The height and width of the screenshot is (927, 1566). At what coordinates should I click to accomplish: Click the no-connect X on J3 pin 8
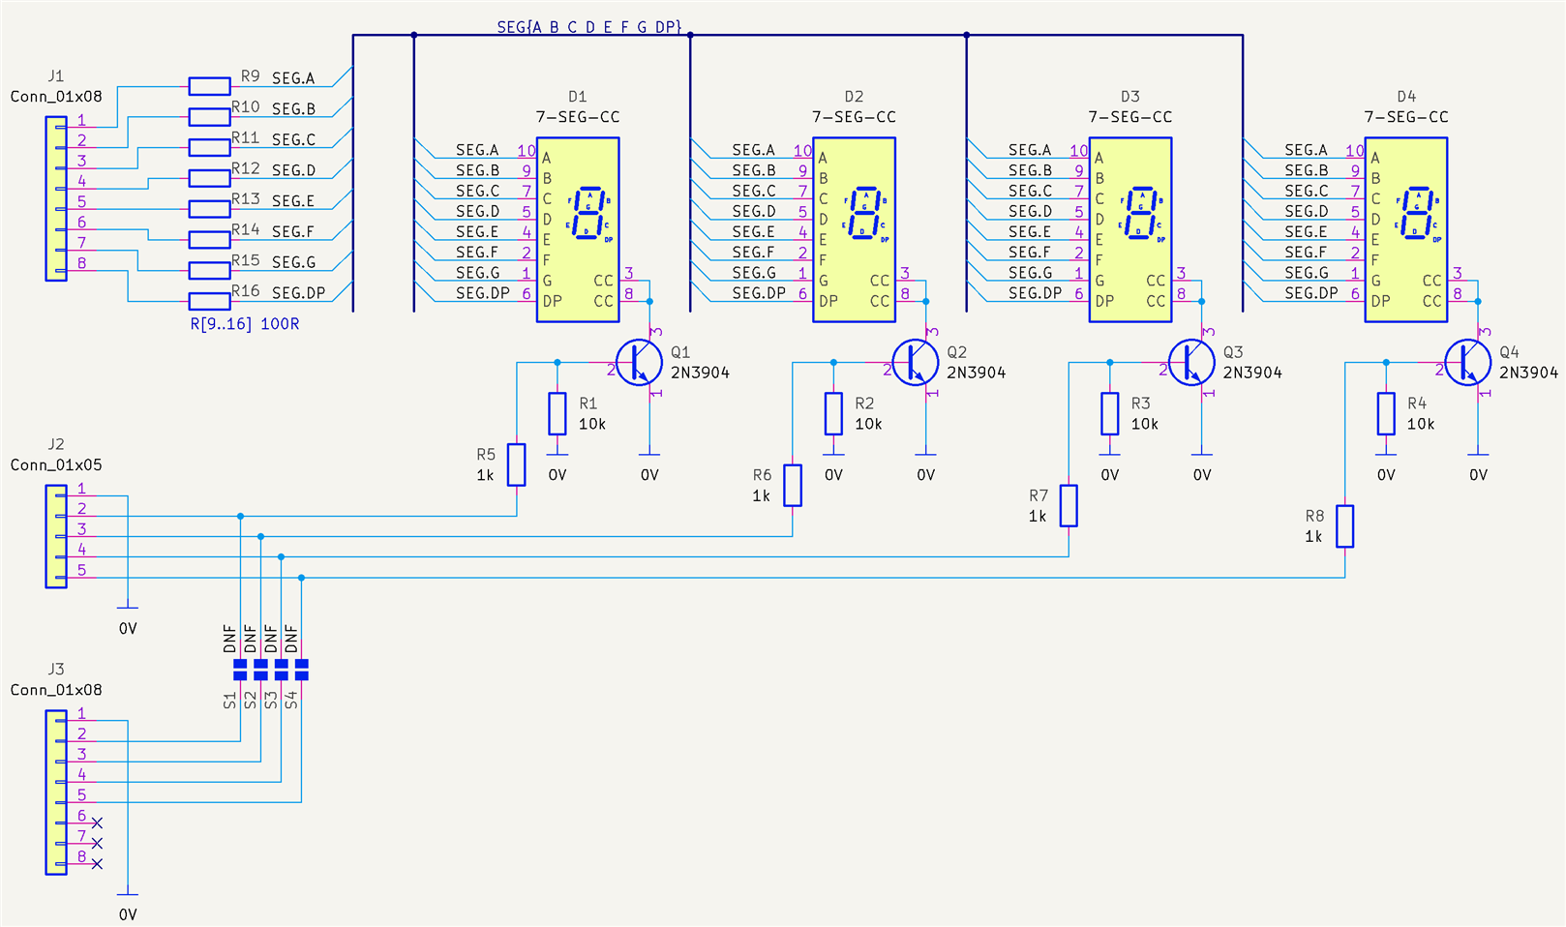pos(97,863)
